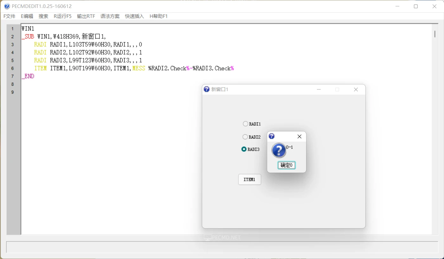Open the H帮助F1 menu
Viewport: 444px width, 259px height.
(x=158, y=16)
